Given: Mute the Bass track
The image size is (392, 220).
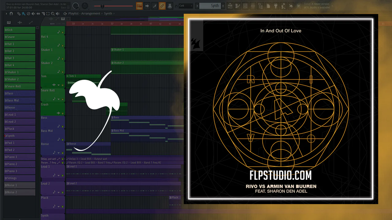Looking at the screenshot, I should 63,126.
